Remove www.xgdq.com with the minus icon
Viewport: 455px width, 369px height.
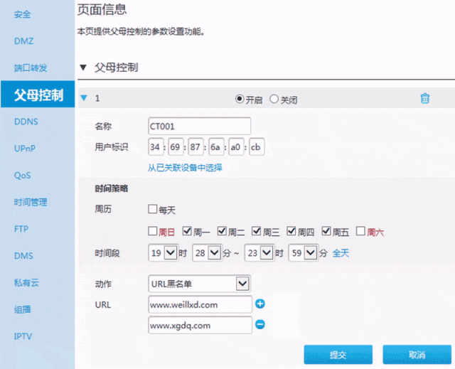point(260,324)
